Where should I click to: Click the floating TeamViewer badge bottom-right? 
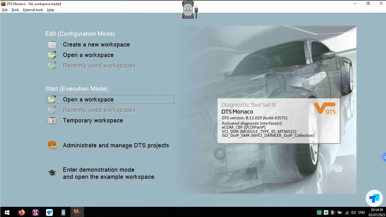[x=374, y=198]
